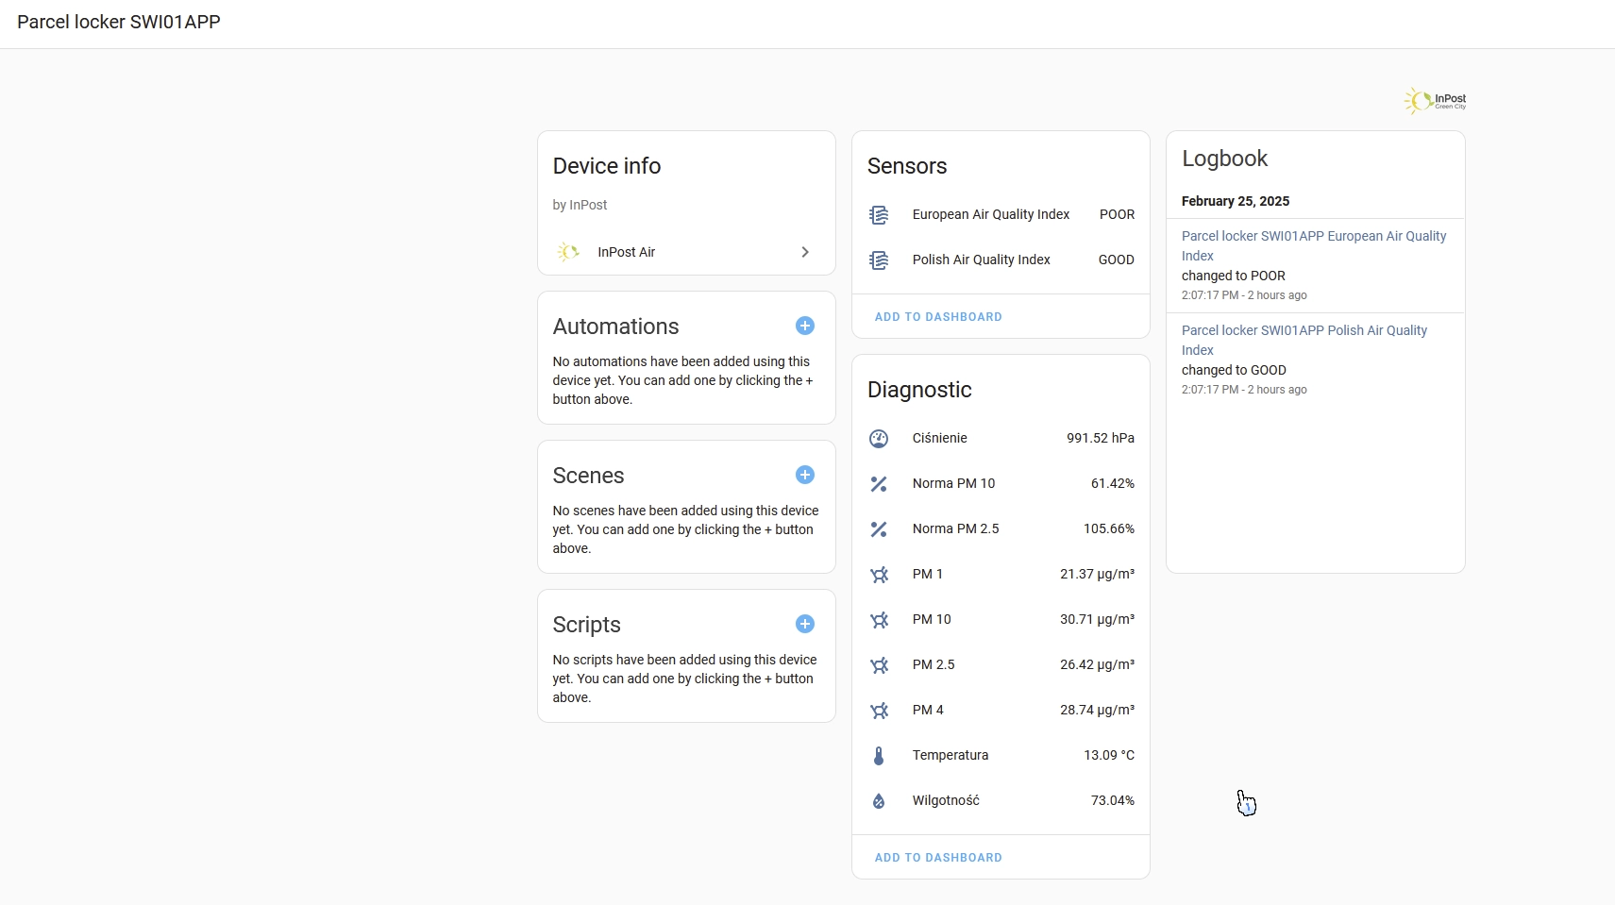1615x905 pixels.
Task: Click the add script plus icon
Action: (804, 624)
